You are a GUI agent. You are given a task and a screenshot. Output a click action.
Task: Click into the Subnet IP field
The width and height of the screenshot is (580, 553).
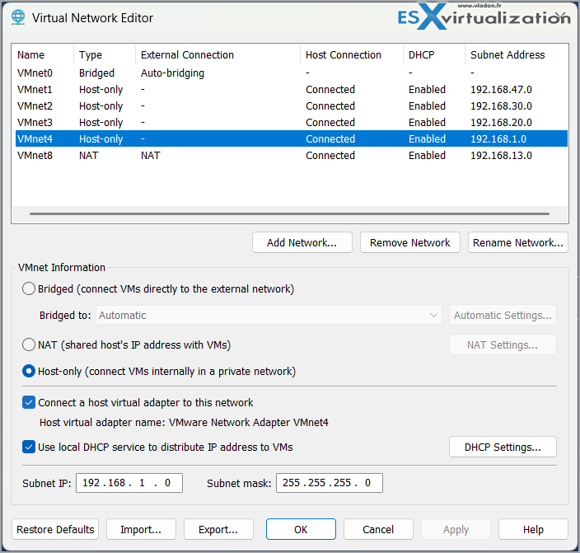pyautogui.click(x=129, y=483)
